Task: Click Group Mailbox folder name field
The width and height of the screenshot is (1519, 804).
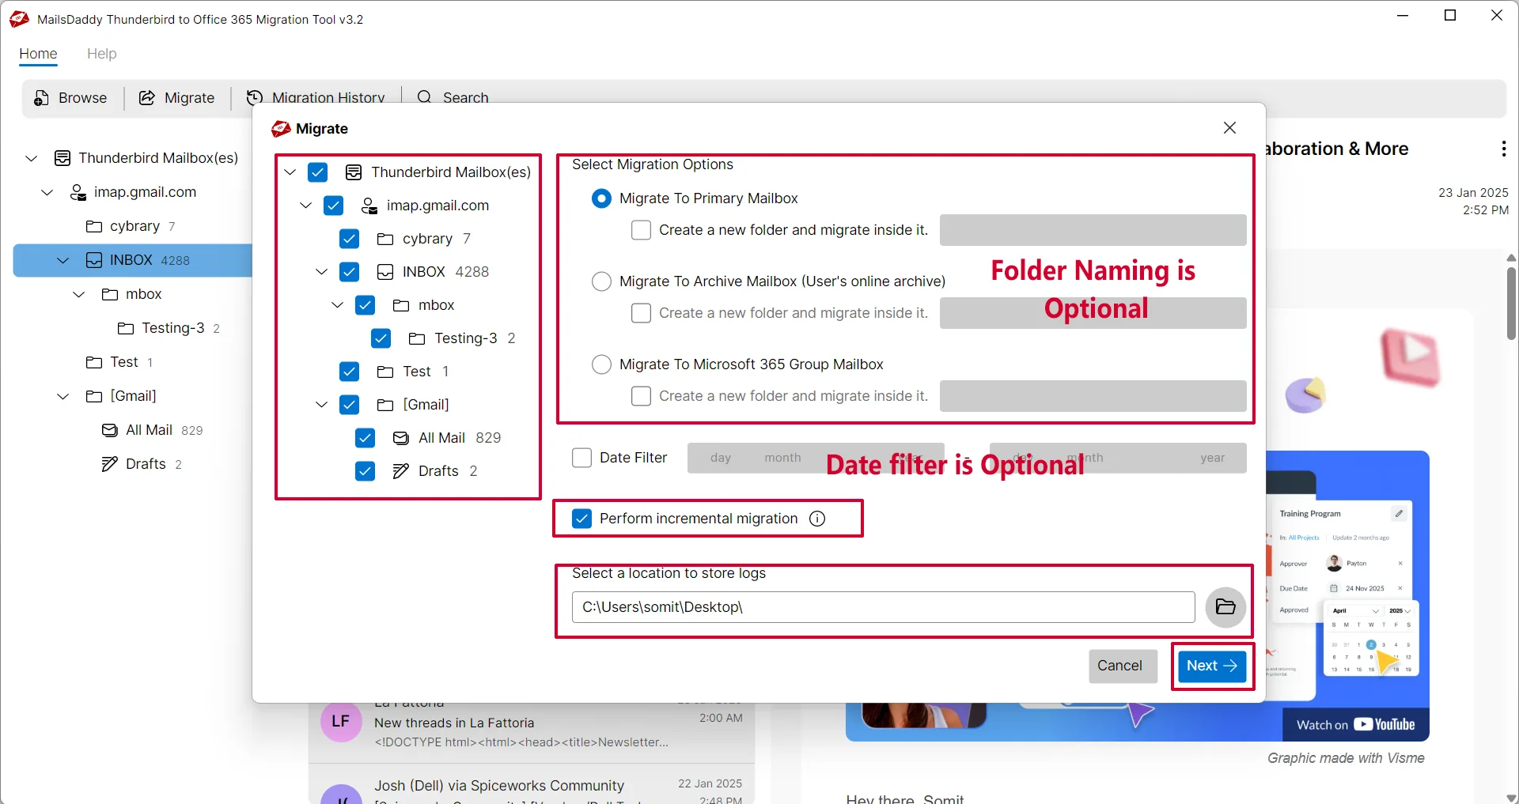Action: pyautogui.click(x=1093, y=396)
